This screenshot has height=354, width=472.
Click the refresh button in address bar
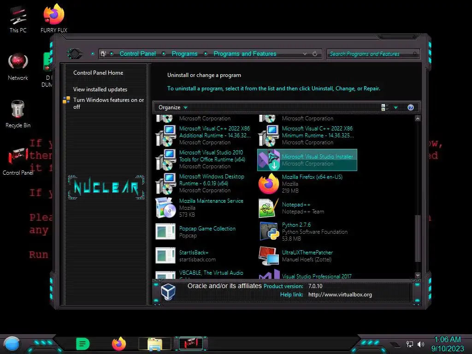(x=315, y=54)
